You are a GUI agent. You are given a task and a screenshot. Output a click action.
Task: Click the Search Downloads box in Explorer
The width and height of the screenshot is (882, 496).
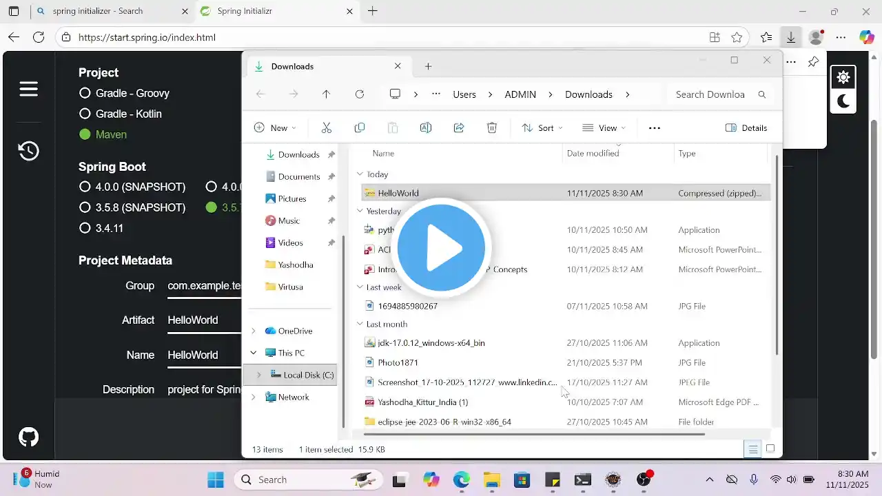pos(719,94)
